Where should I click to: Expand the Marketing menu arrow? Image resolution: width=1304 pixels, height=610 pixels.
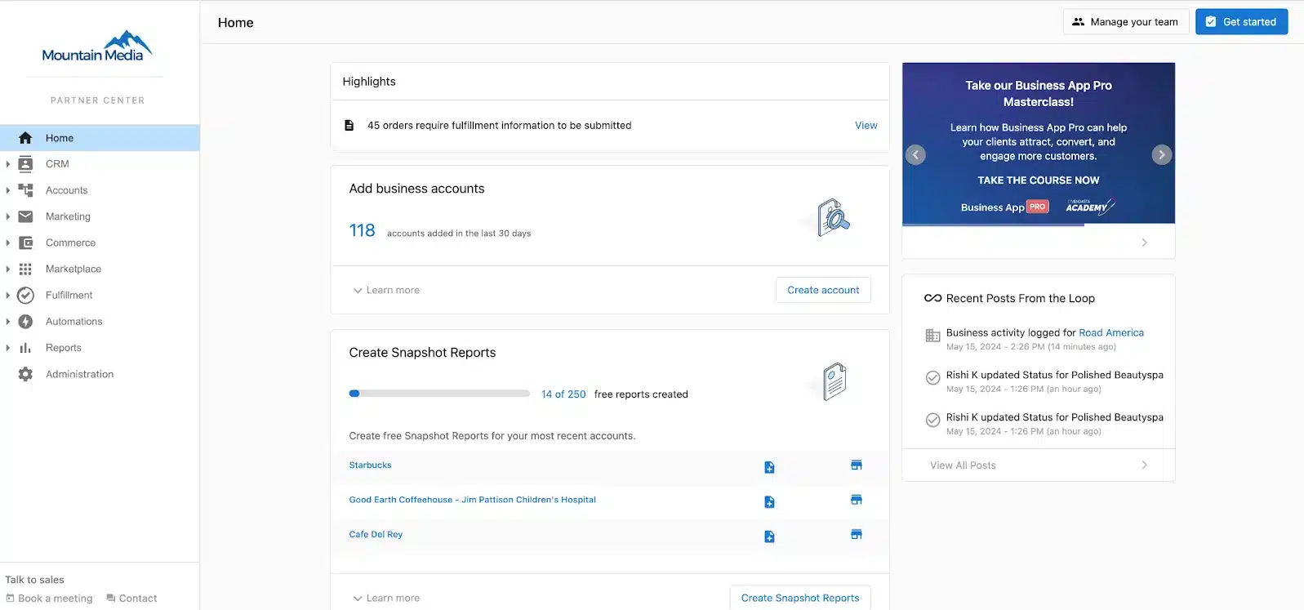point(8,216)
